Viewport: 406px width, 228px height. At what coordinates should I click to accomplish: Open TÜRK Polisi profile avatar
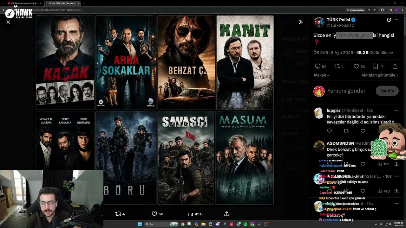319,22
